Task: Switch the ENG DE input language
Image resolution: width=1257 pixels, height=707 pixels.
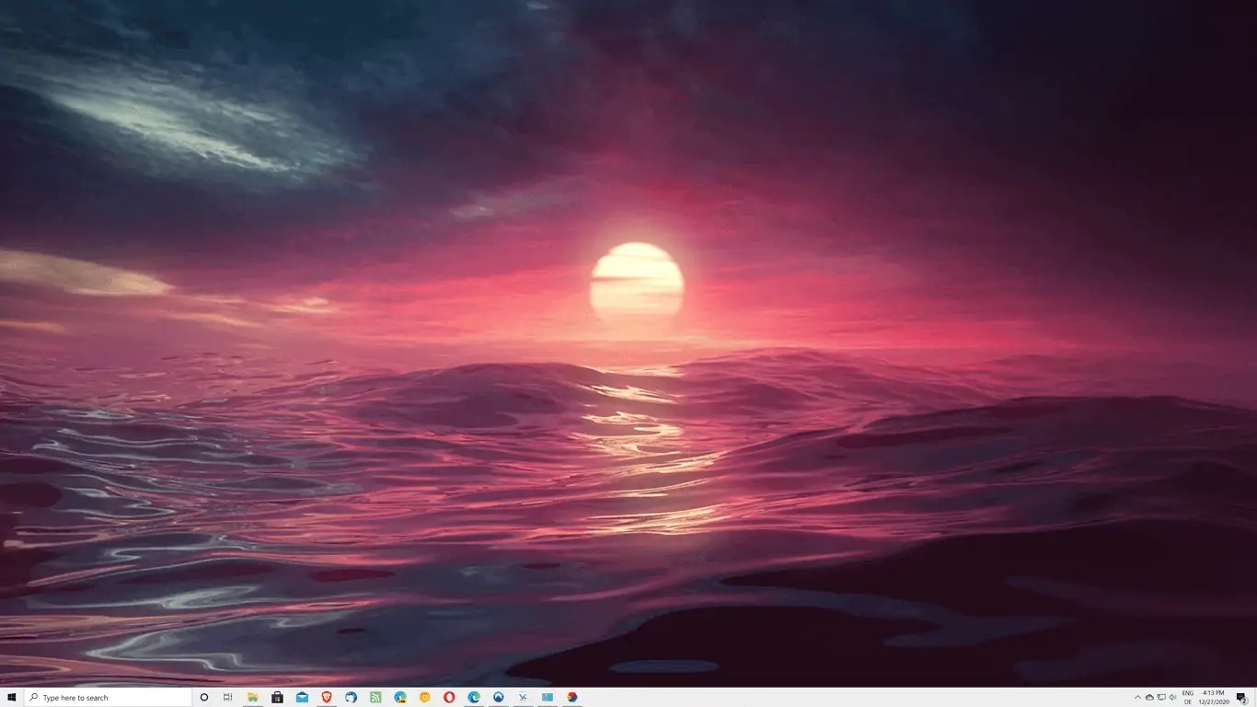Action: pyautogui.click(x=1188, y=698)
